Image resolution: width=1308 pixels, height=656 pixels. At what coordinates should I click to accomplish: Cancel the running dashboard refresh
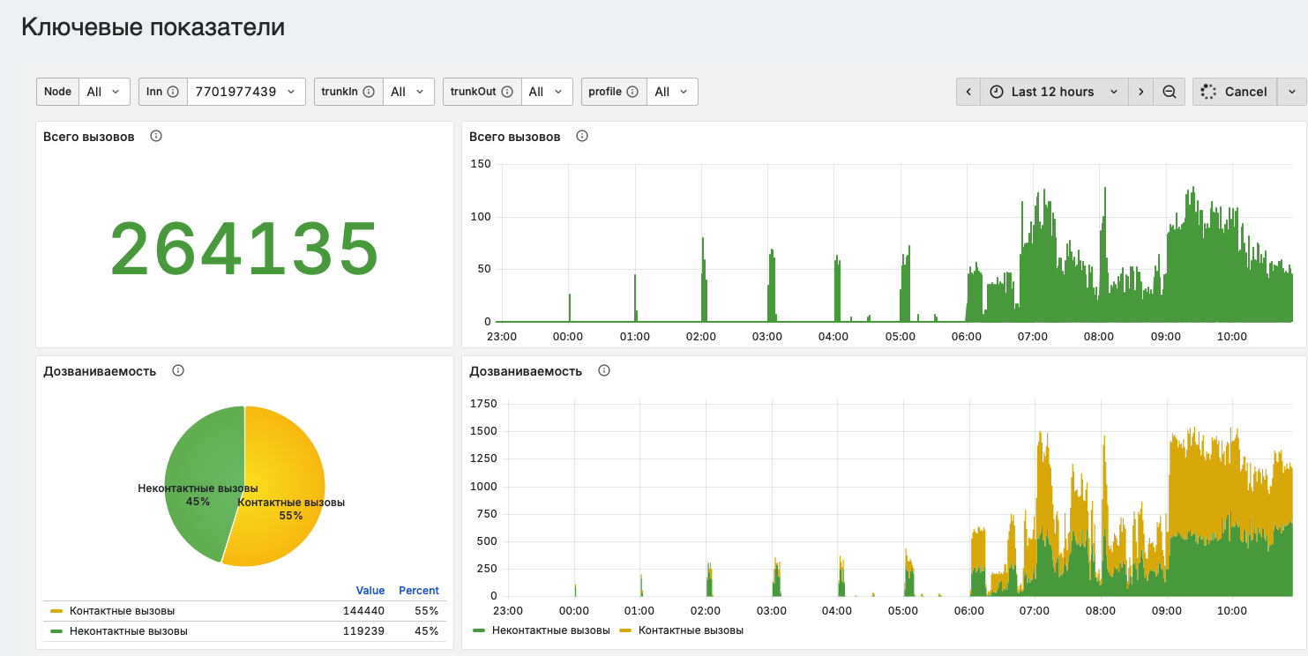coord(1235,92)
